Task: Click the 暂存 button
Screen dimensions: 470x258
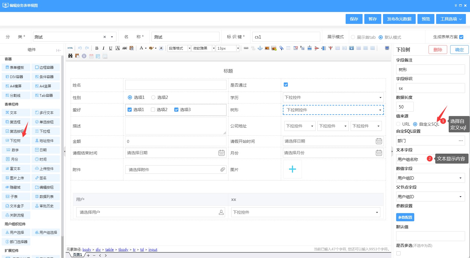Action: pyautogui.click(x=373, y=19)
